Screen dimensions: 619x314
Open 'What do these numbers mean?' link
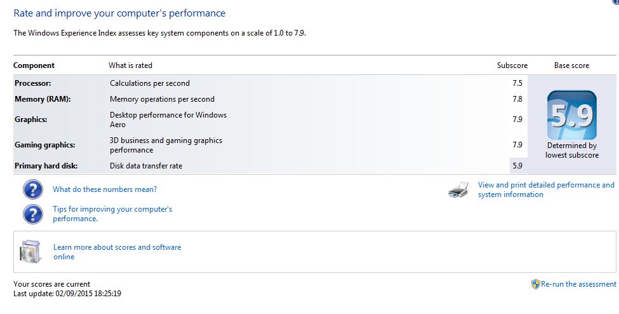pyautogui.click(x=105, y=189)
